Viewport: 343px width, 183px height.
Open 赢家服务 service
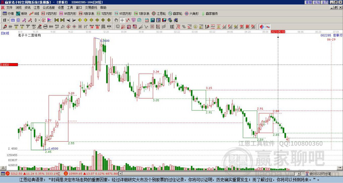coord(209,13)
